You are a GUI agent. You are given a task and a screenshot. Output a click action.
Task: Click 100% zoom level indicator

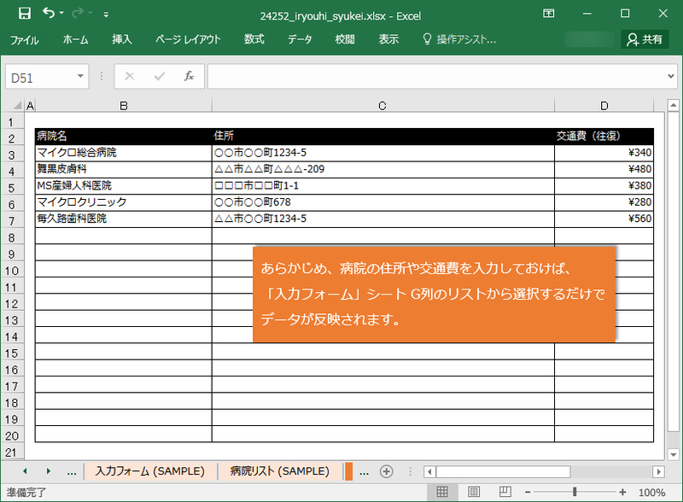tap(653, 492)
